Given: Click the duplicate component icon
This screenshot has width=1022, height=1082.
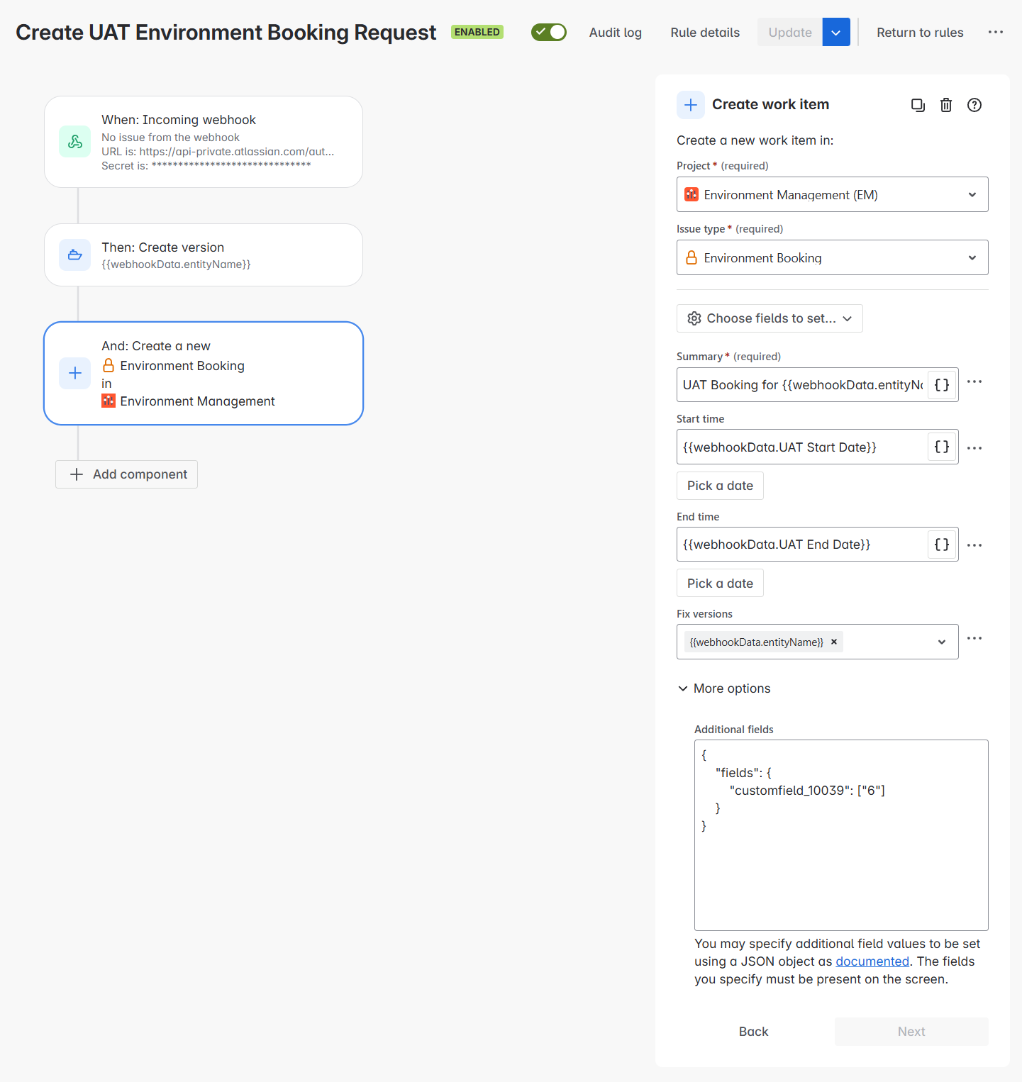Looking at the screenshot, I should [x=918, y=105].
